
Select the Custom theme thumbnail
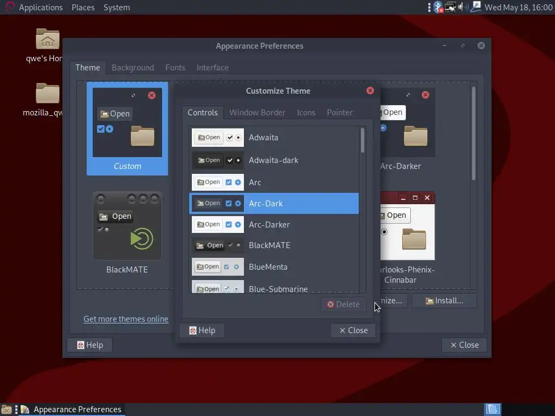tap(127, 129)
